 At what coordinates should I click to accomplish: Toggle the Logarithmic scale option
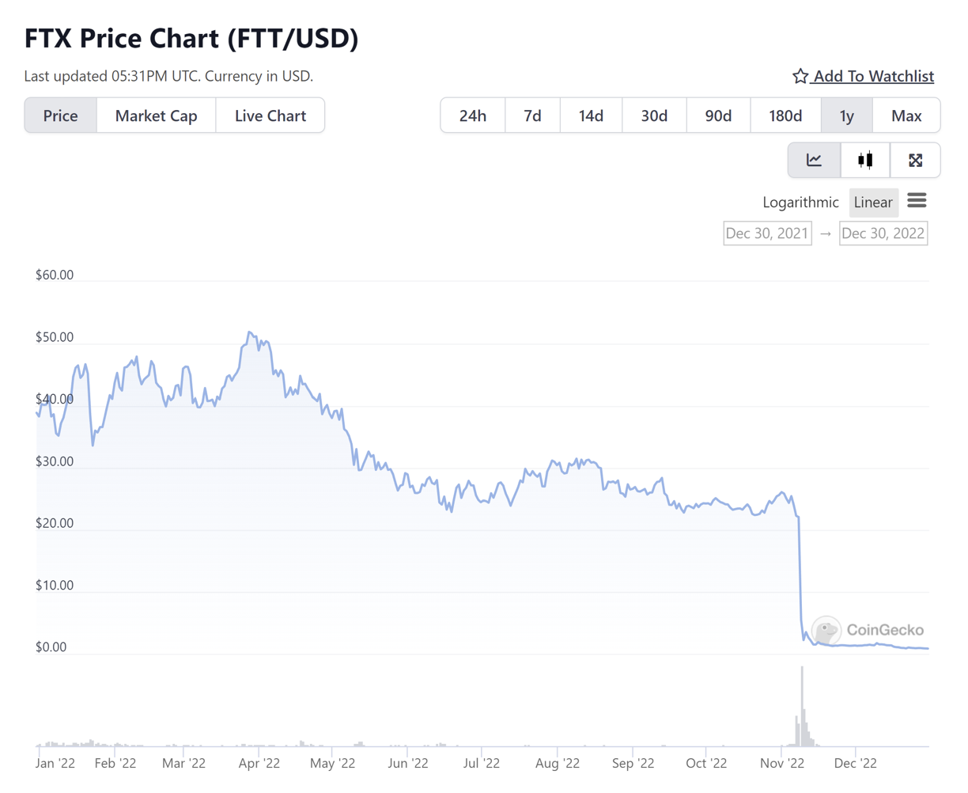[x=800, y=203]
